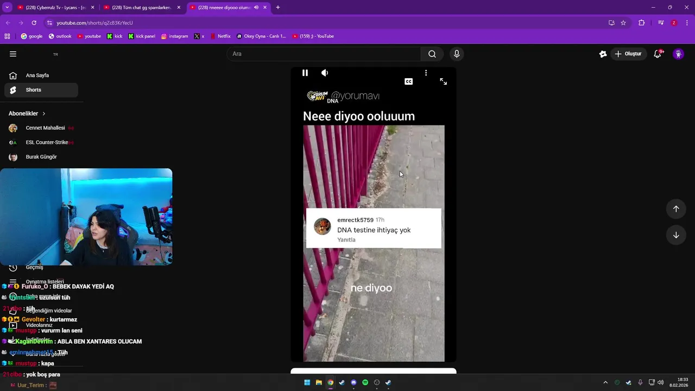Screen dimensions: 695x391
Task: Mute the playing tab via speaker indicator
Action: [256, 8]
